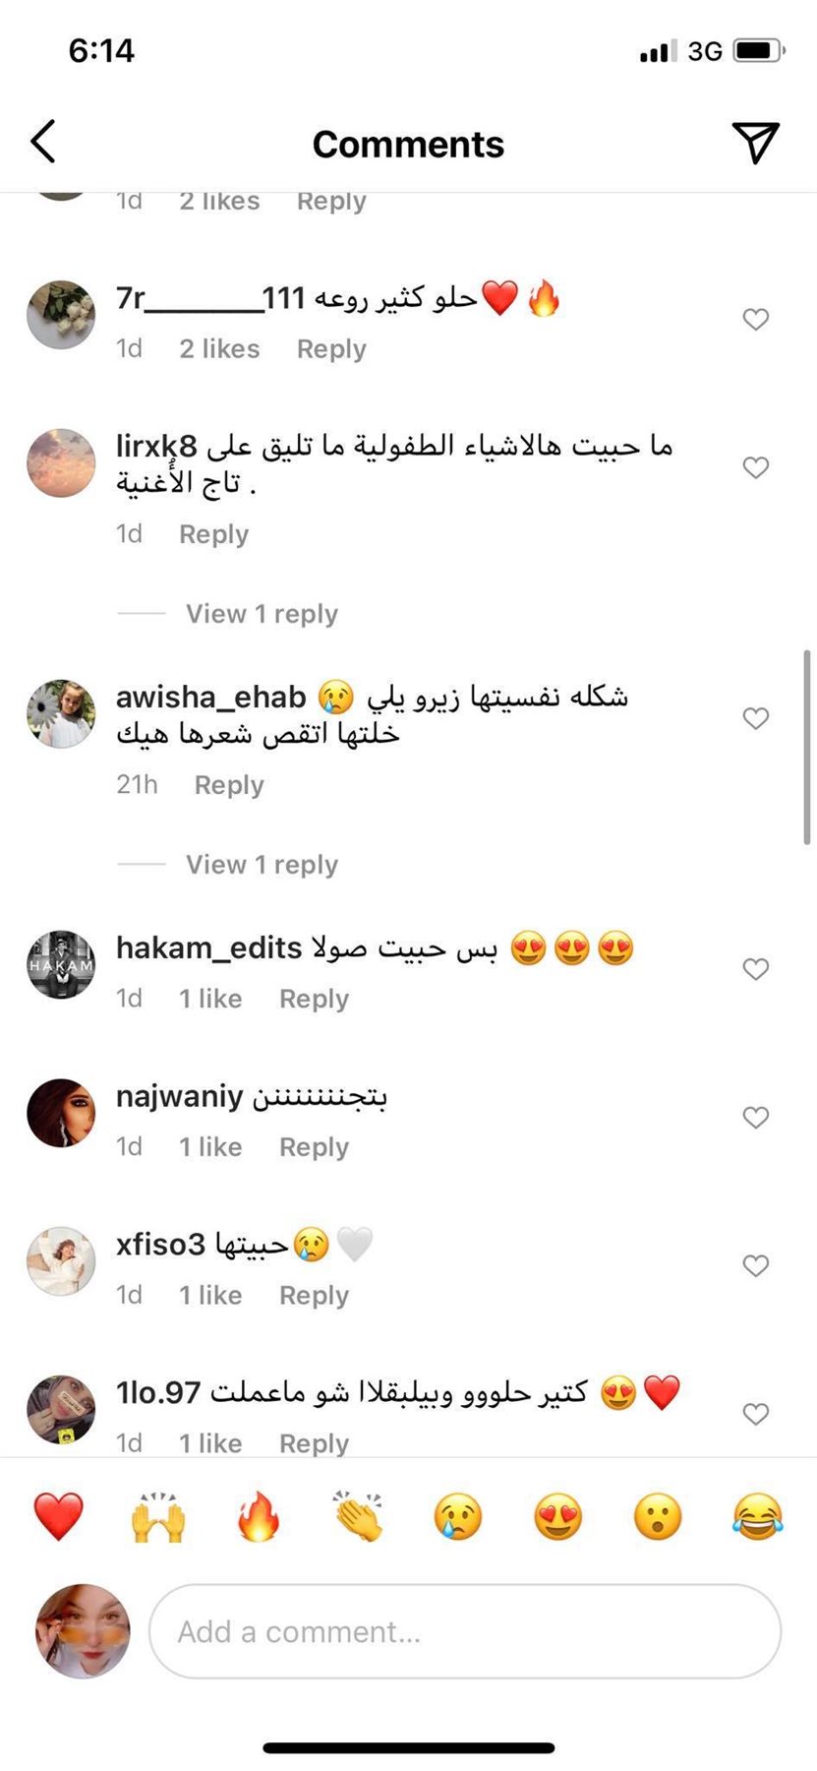Open hakam_edits profile from username

pyautogui.click(x=208, y=947)
